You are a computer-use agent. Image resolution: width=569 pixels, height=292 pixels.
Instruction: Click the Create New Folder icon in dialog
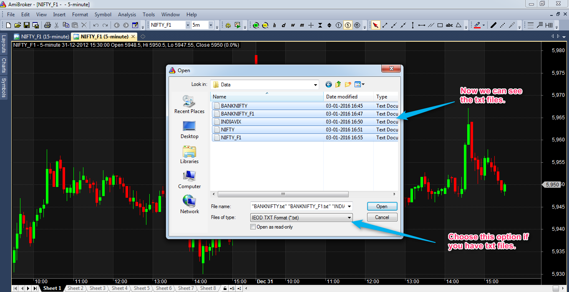click(x=348, y=84)
